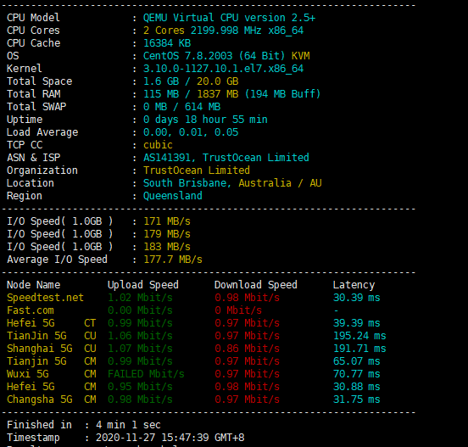The image size is (468, 447).
Task: Click the kernel version 3.10.0-1127.10.1.el7.x86_64
Action: point(223,69)
